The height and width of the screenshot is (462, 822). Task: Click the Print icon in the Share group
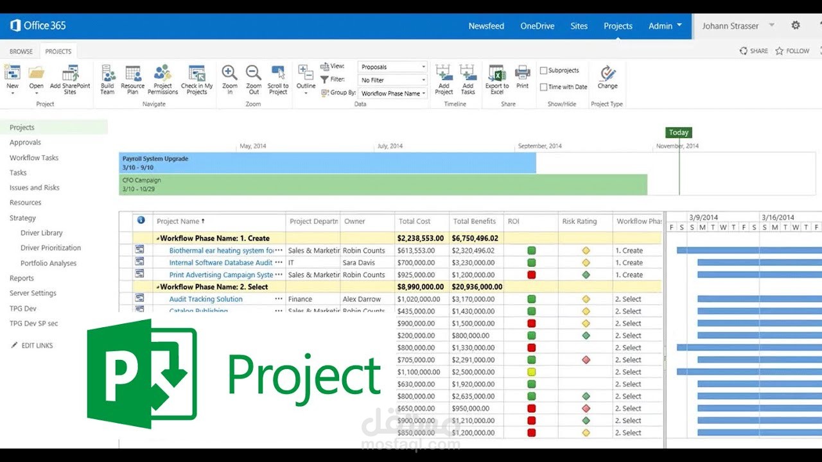[x=523, y=73]
